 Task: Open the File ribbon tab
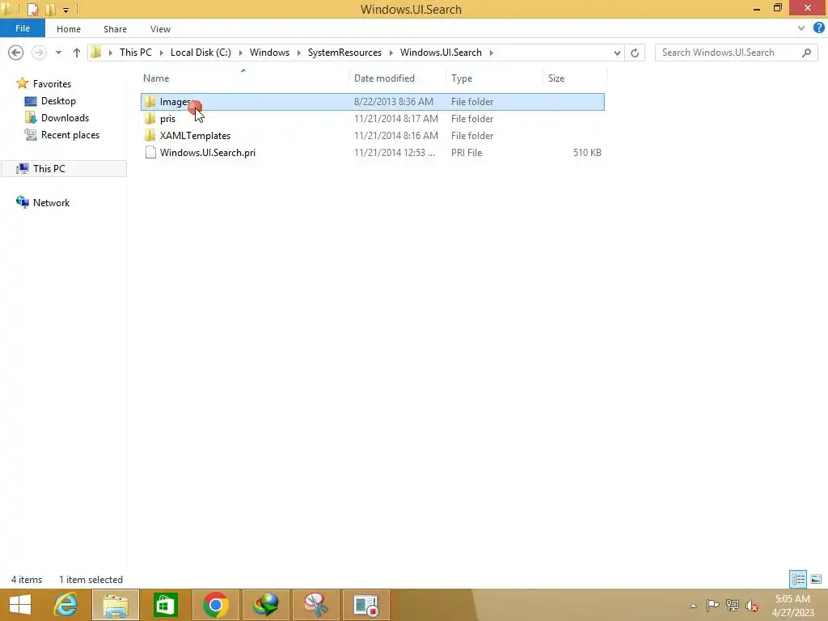coord(22,28)
